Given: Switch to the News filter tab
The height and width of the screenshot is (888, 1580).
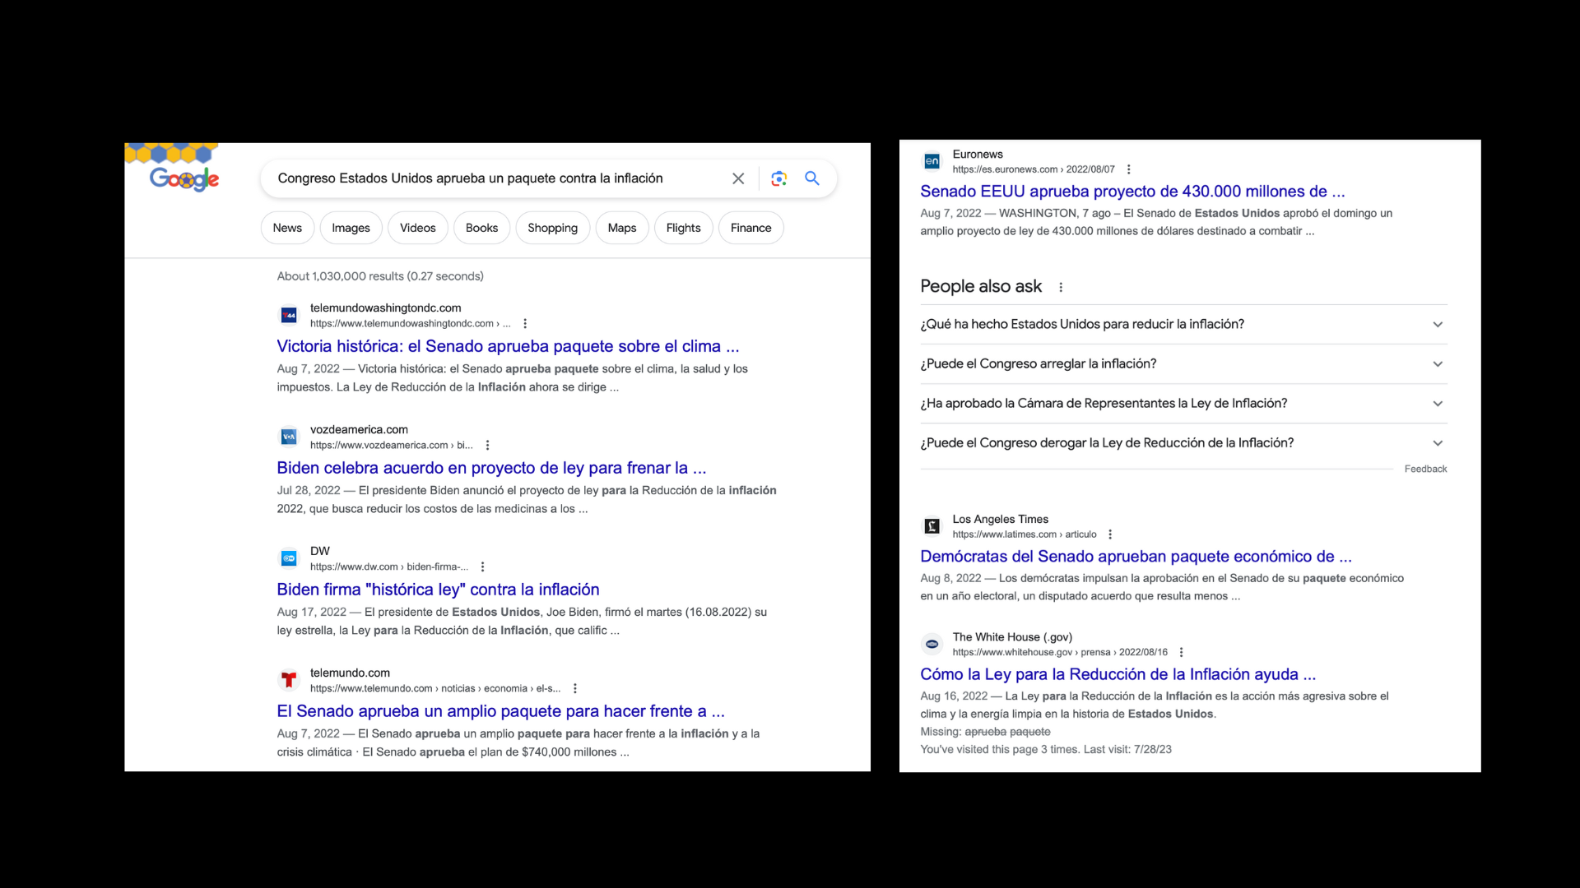Looking at the screenshot, I should [287, 228].
